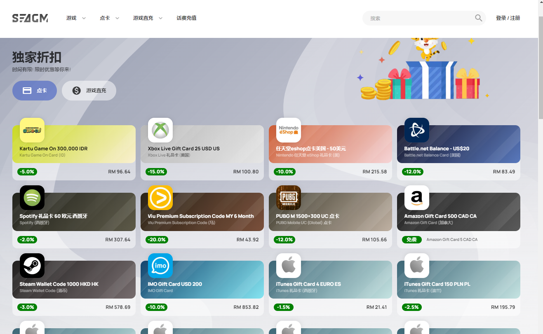Expand the 游戏直充 nav menu chevron
The width and height of the screenshot is (543, 334).
pos(160,18)
